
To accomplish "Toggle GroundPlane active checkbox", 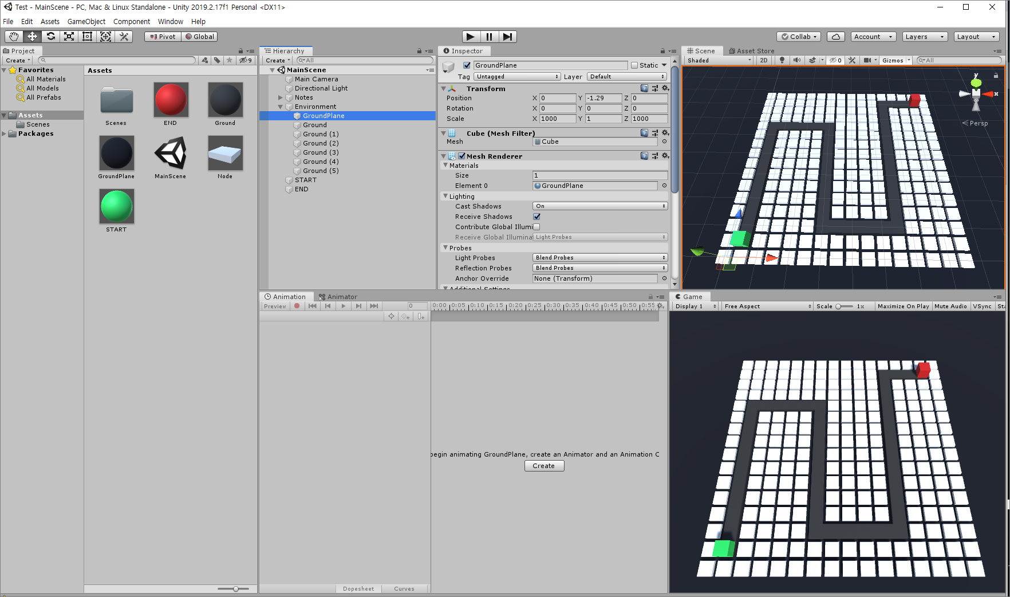I will (467, 65).
